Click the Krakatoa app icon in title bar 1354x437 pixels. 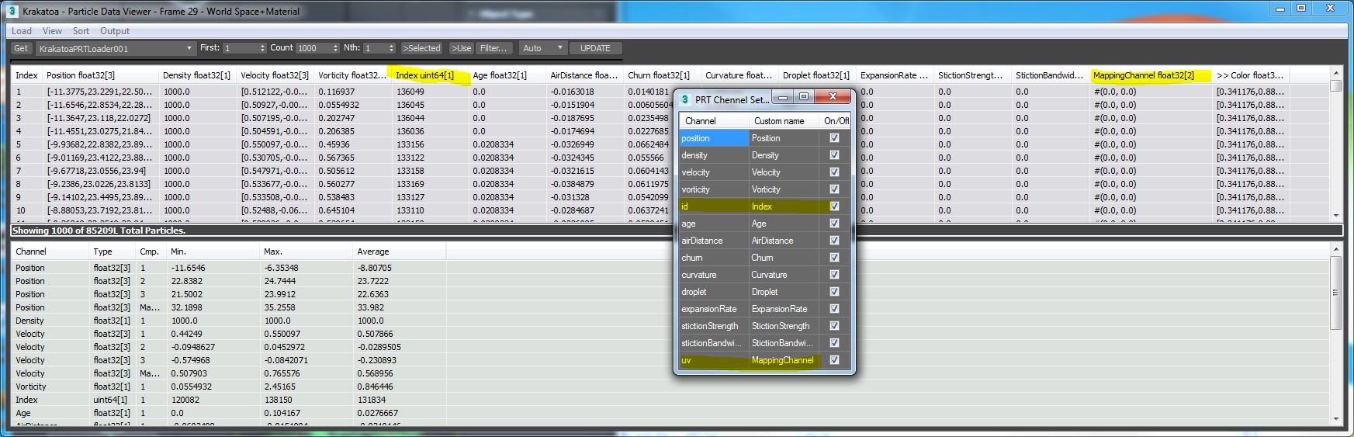(x=12, y=11)
